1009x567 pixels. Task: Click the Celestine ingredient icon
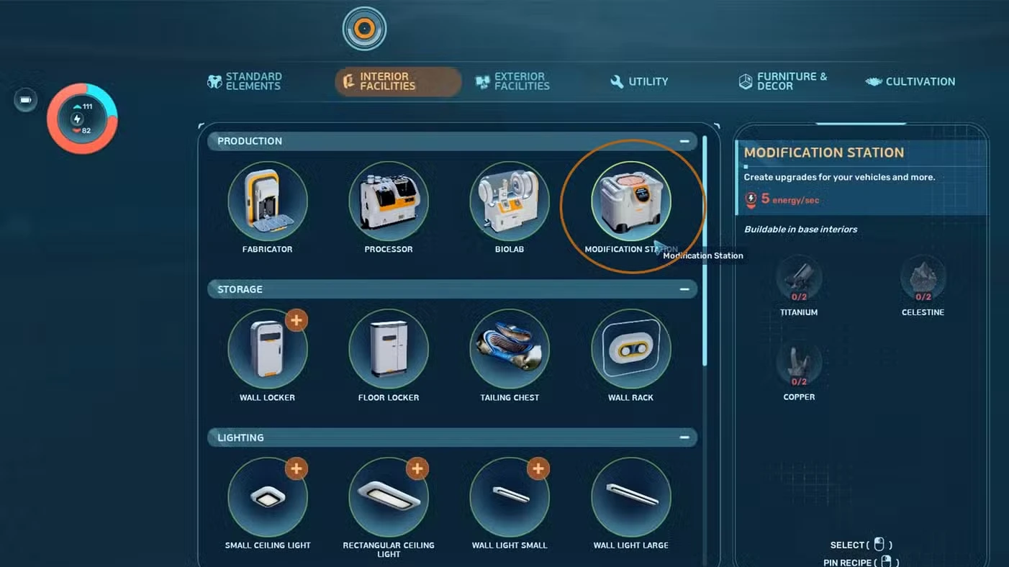923,279
